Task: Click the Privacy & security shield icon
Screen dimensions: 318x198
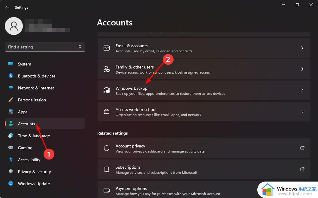Action: pos(11,171)
